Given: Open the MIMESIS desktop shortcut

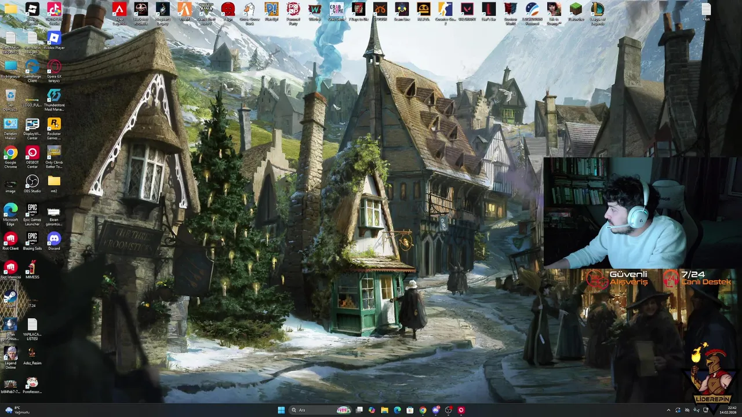Looking at the screenshot, I should coord(32,269).
